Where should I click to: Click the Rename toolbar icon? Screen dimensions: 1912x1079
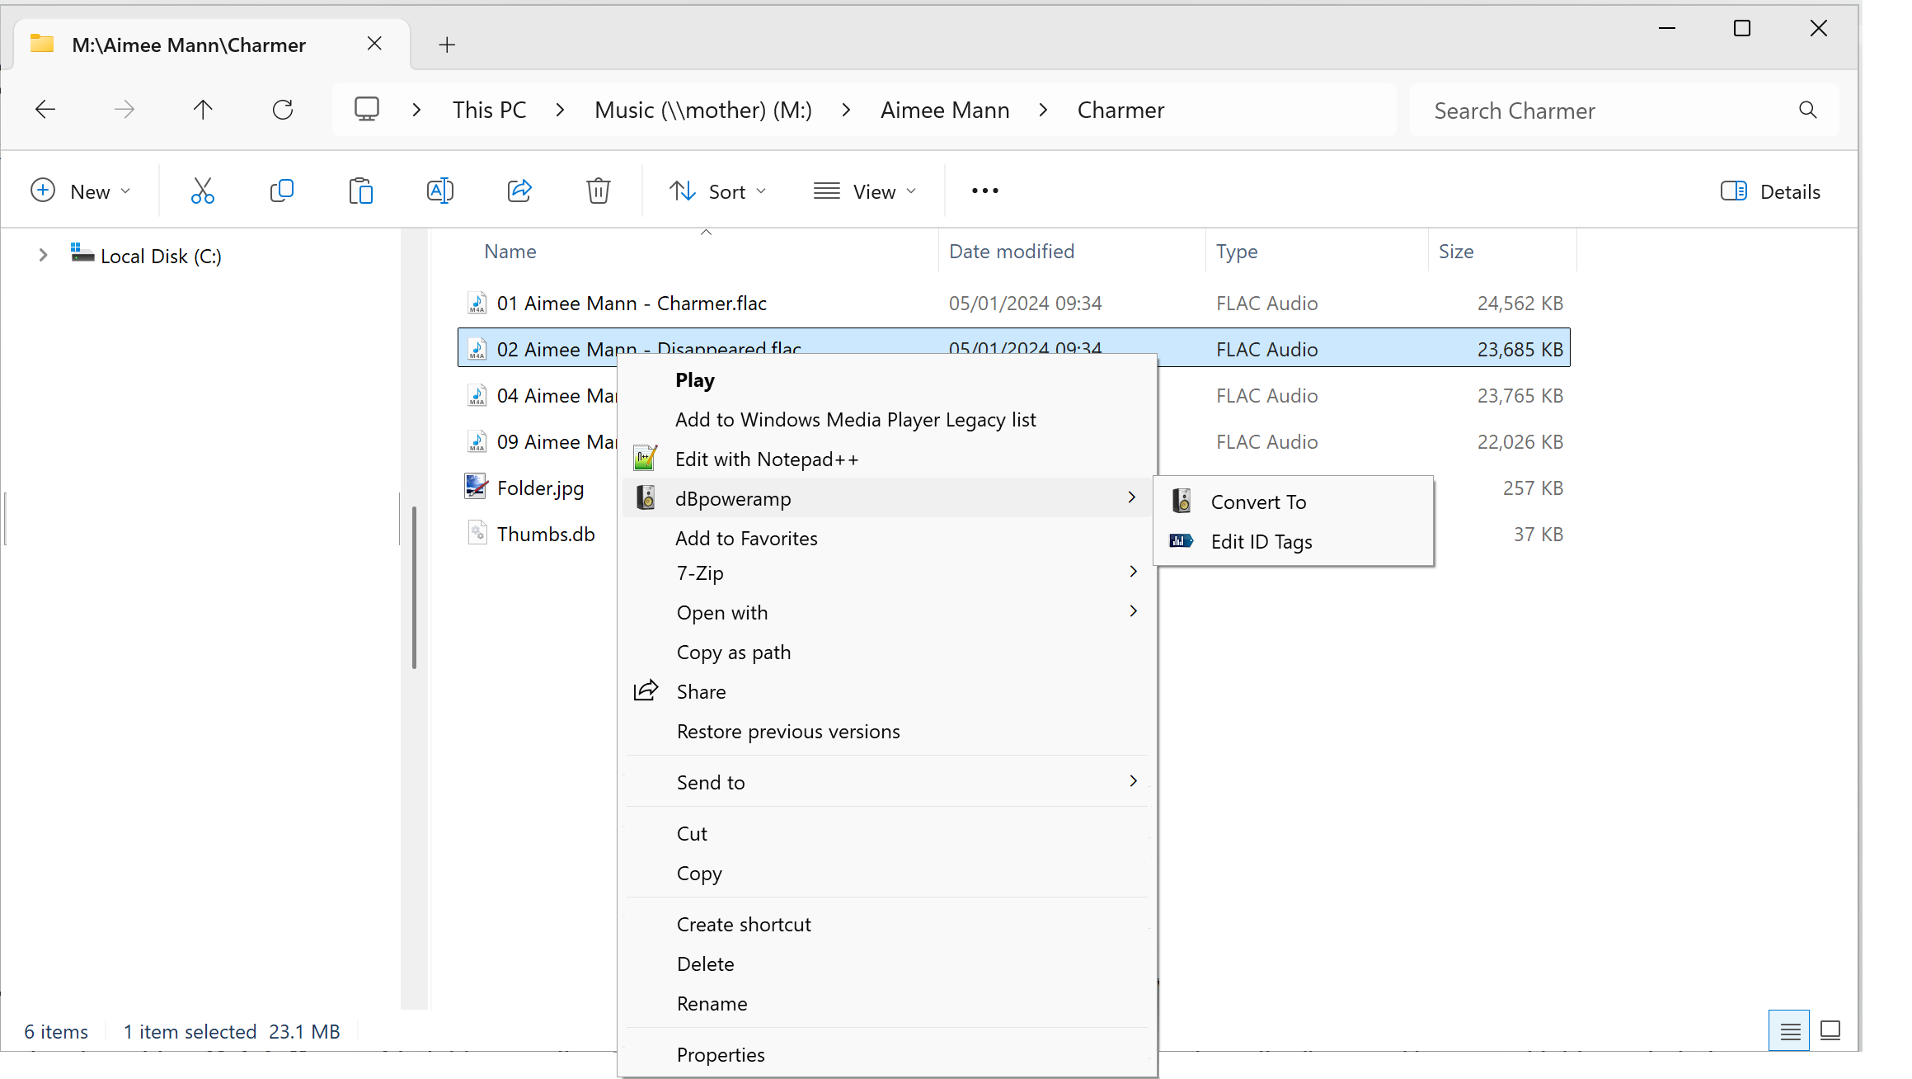[439, 191]
